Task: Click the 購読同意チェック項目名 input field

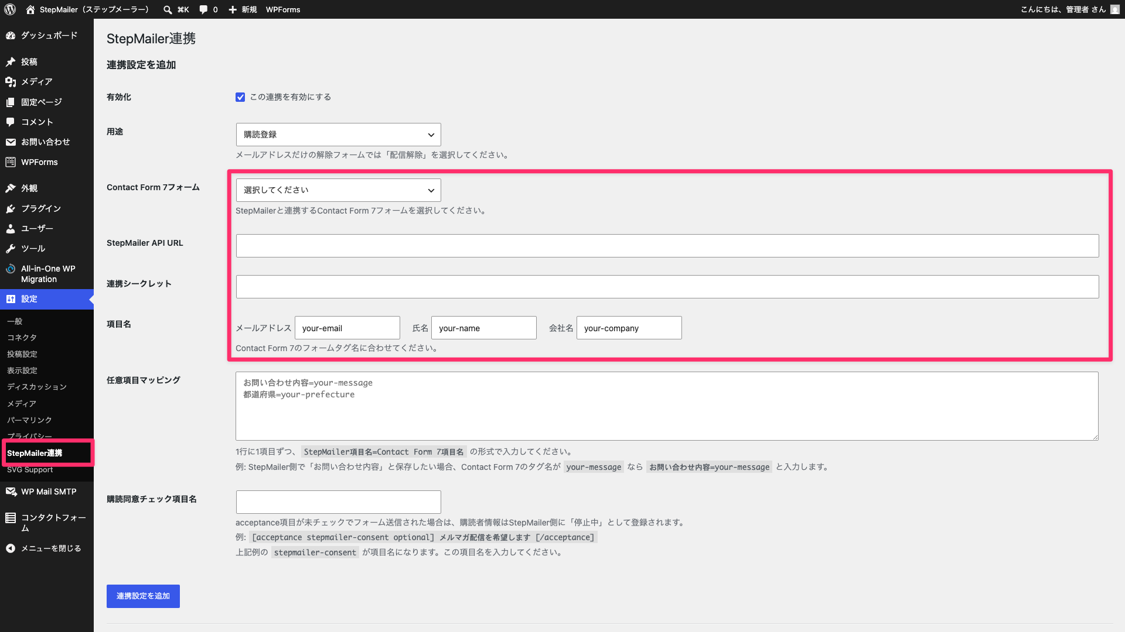Action: click(x=339, y=502)
